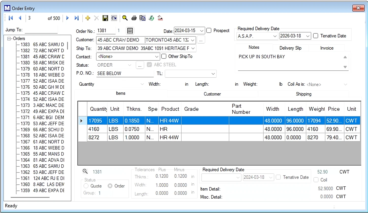368x213 pixels.
Task: Check the Tenative Date box near delivery date
Action: [x=315, y=36]
